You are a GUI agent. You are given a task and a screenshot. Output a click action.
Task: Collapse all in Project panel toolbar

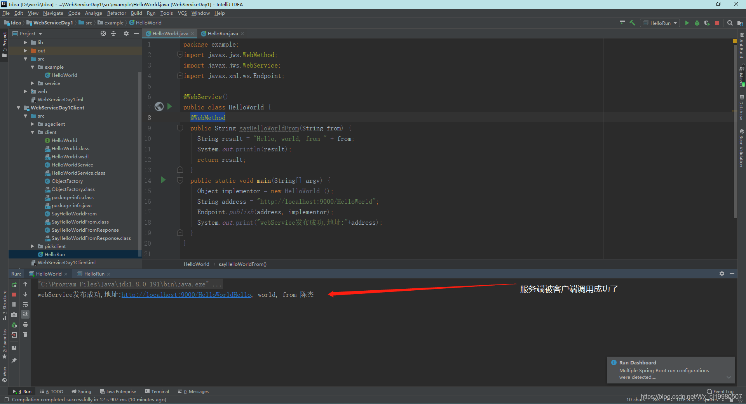[x=113, y=34]
